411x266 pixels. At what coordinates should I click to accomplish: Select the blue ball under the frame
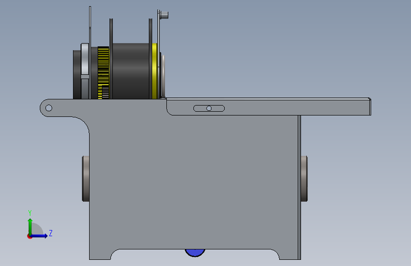(x=195, y=253)
